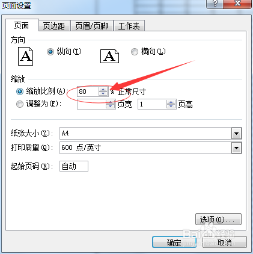Click the 取消 button
253x254 pixels.
pos(225,242)
